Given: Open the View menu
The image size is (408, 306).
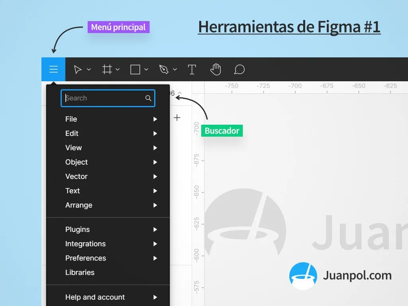Looking at the screenshot, I should tap(108, 148).
